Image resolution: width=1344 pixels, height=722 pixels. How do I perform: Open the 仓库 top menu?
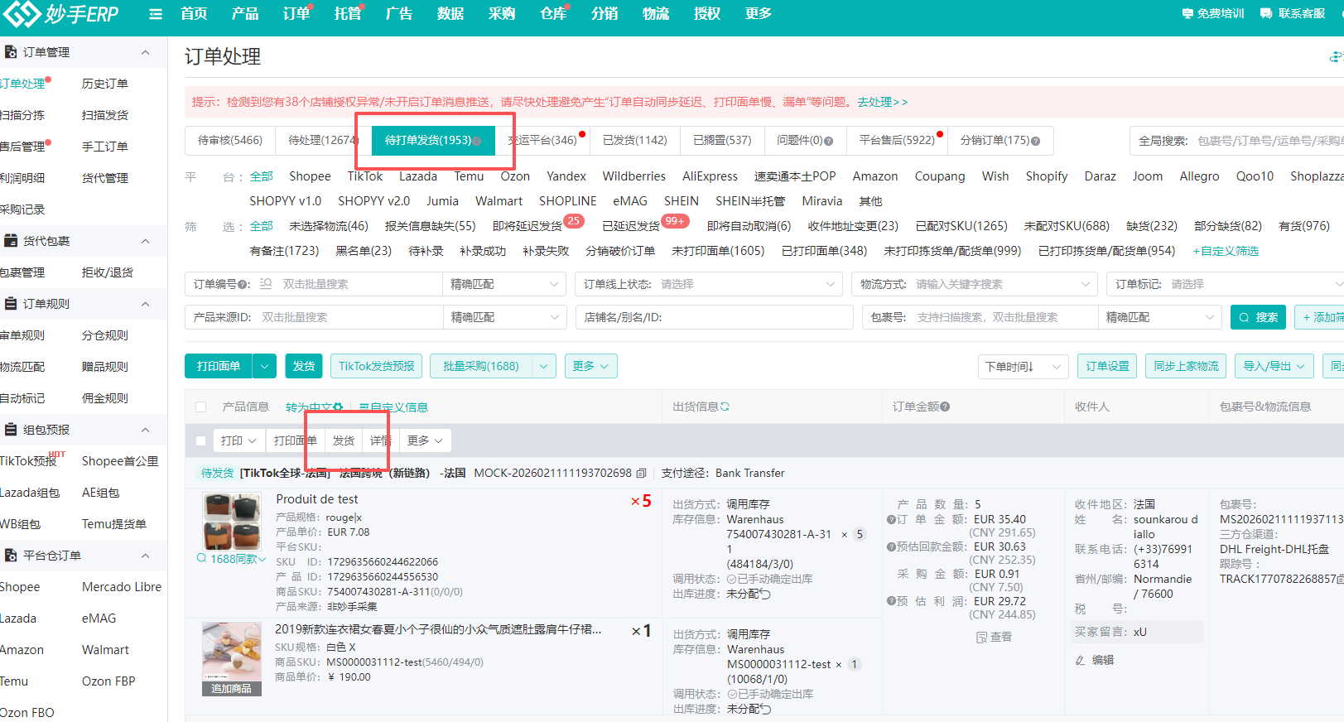click(x=552, y=14)
